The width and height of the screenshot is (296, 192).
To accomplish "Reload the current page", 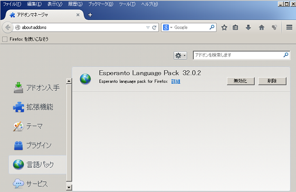I will point(154,27).
